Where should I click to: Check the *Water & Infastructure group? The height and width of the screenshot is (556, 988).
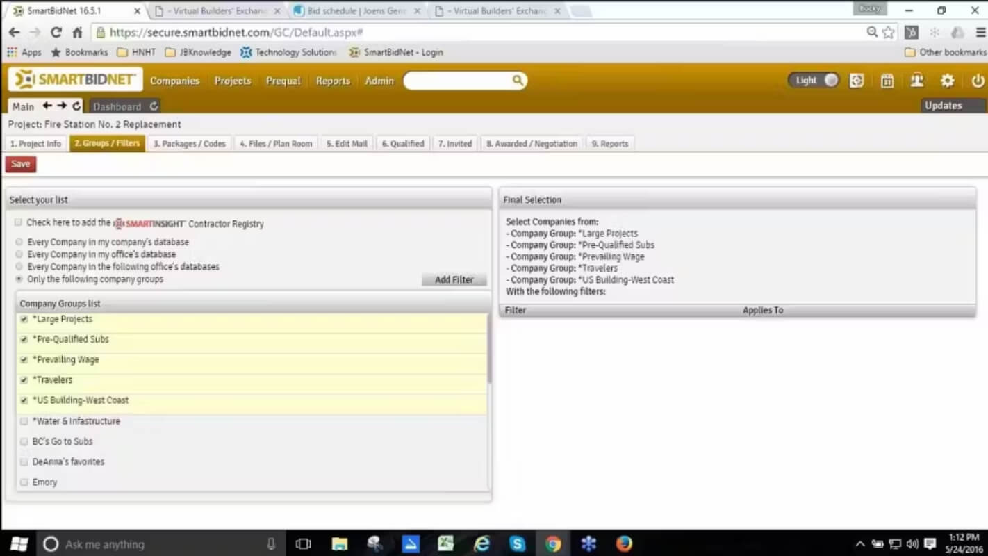click(24, 421)
